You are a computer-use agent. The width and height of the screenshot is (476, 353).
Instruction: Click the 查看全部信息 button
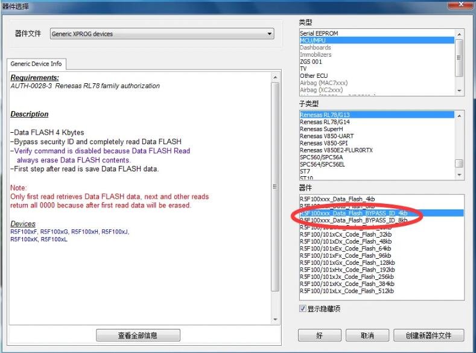138,336
